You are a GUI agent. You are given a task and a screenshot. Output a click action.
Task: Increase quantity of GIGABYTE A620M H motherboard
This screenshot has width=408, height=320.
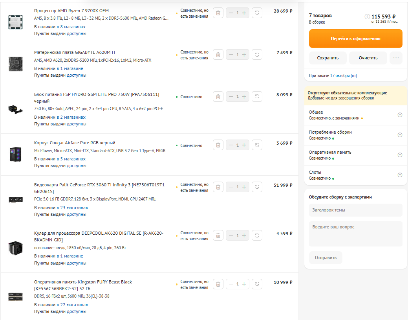(244, 55)
